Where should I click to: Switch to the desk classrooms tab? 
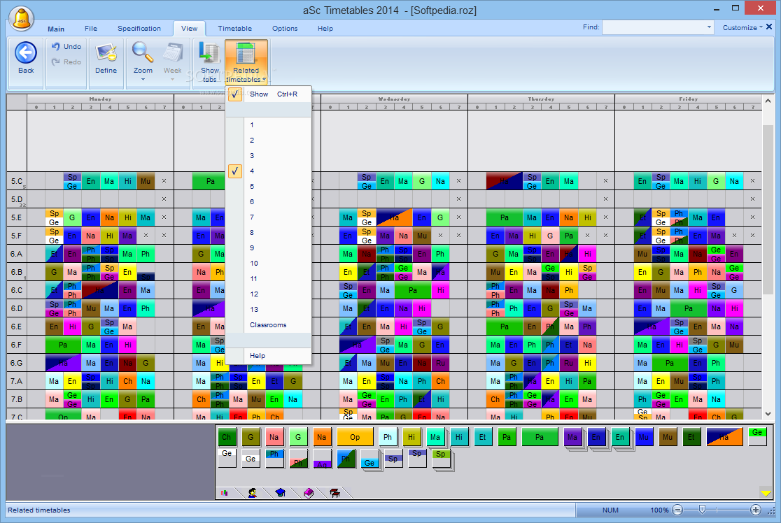pos(335,493)
